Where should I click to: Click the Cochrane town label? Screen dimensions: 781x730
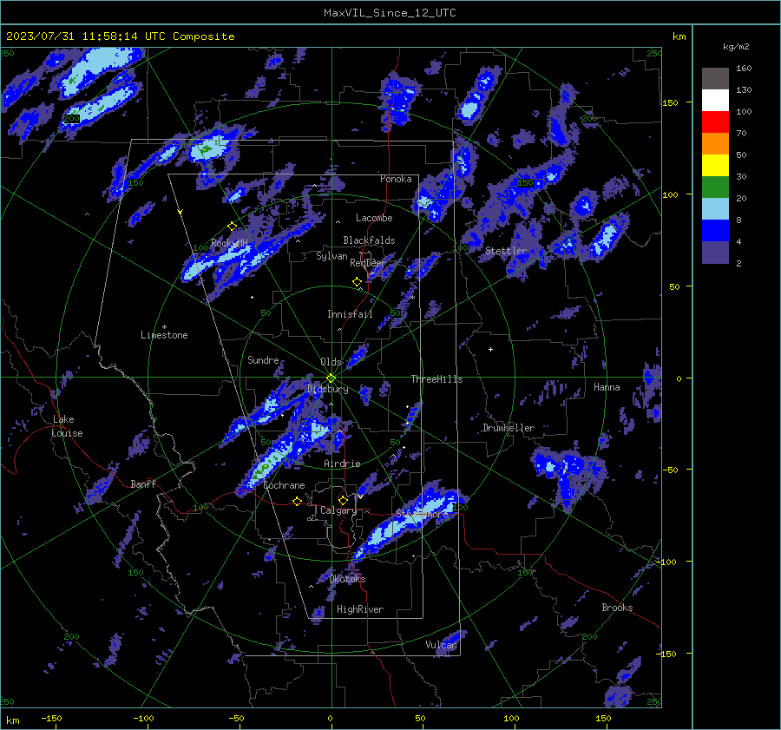tap(284, 485)
